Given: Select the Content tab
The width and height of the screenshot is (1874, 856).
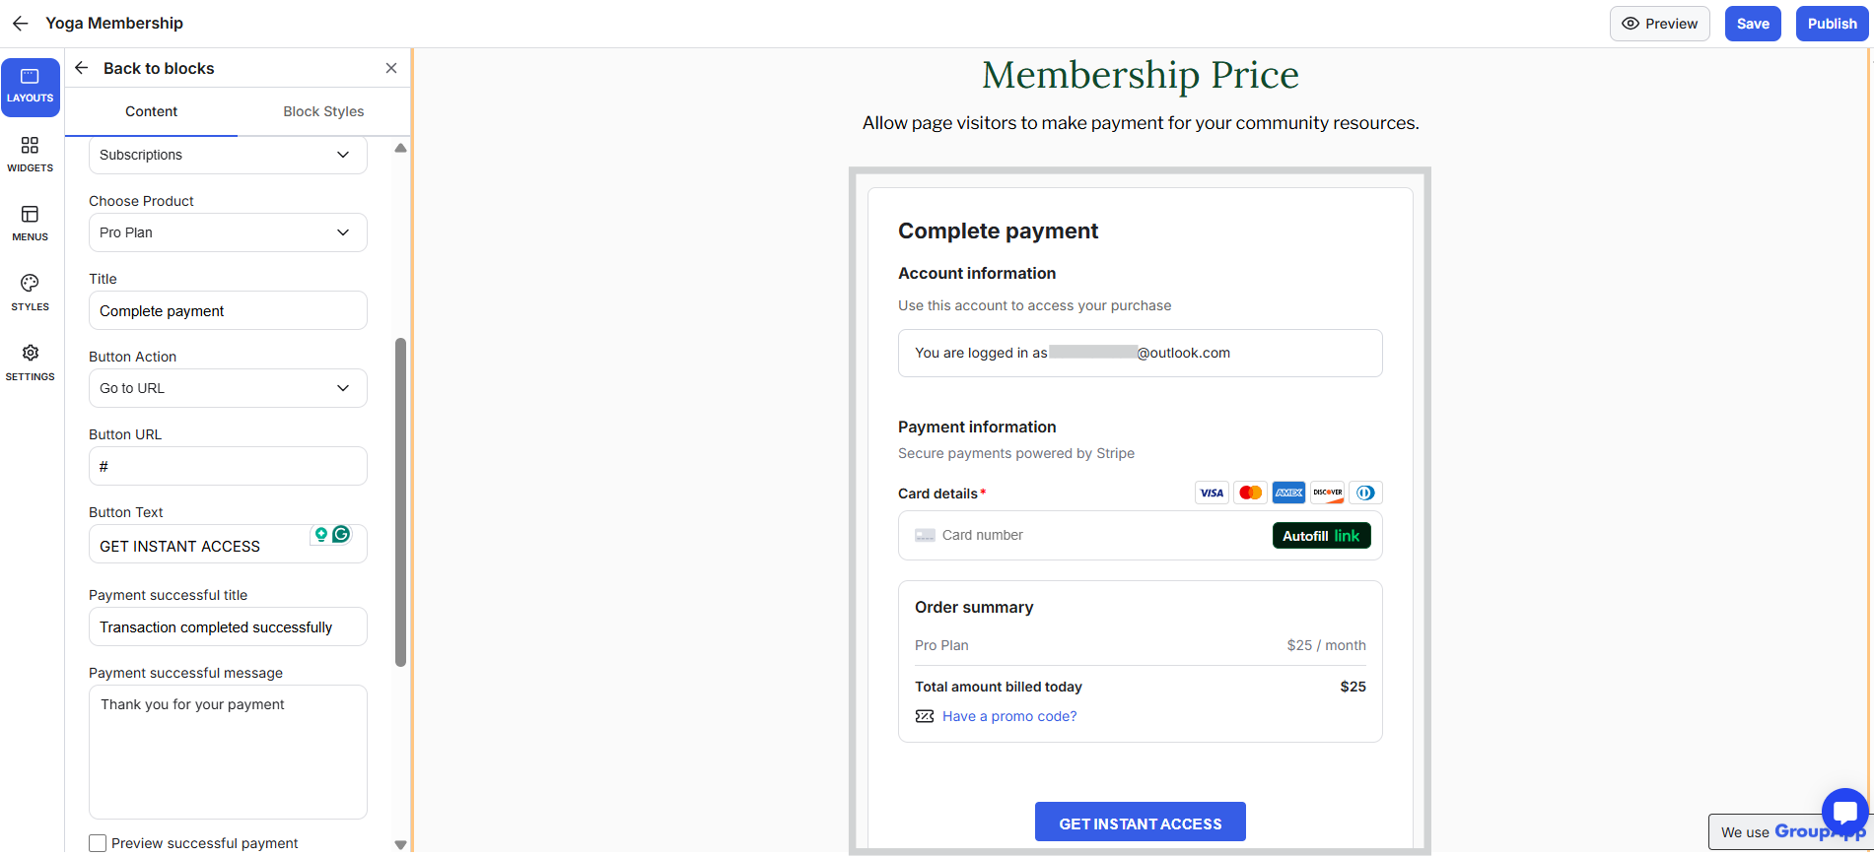Looking at the screenshot, I should point(151,111).
